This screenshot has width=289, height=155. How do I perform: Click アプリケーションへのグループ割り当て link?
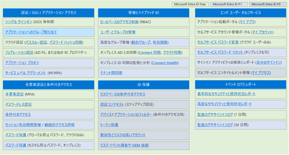31,32
